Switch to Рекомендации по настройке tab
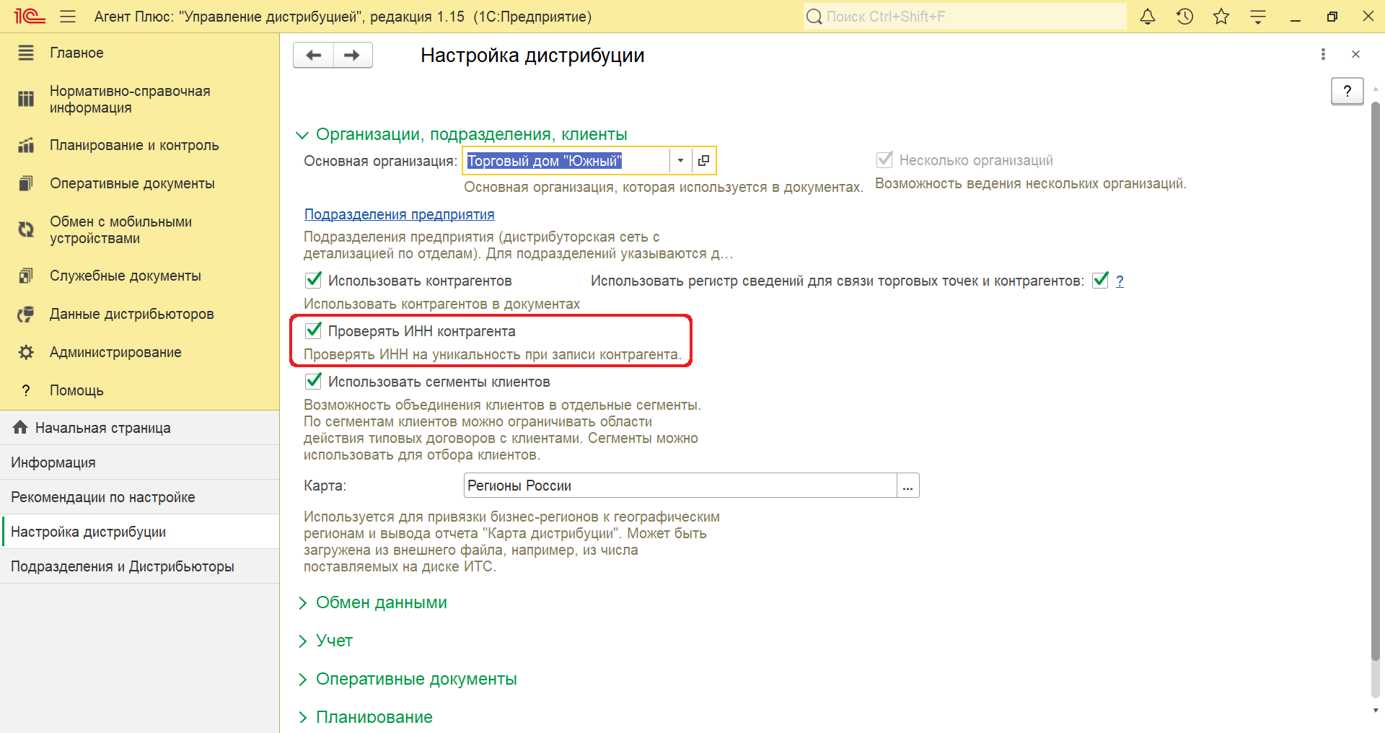 coord(140,497)
